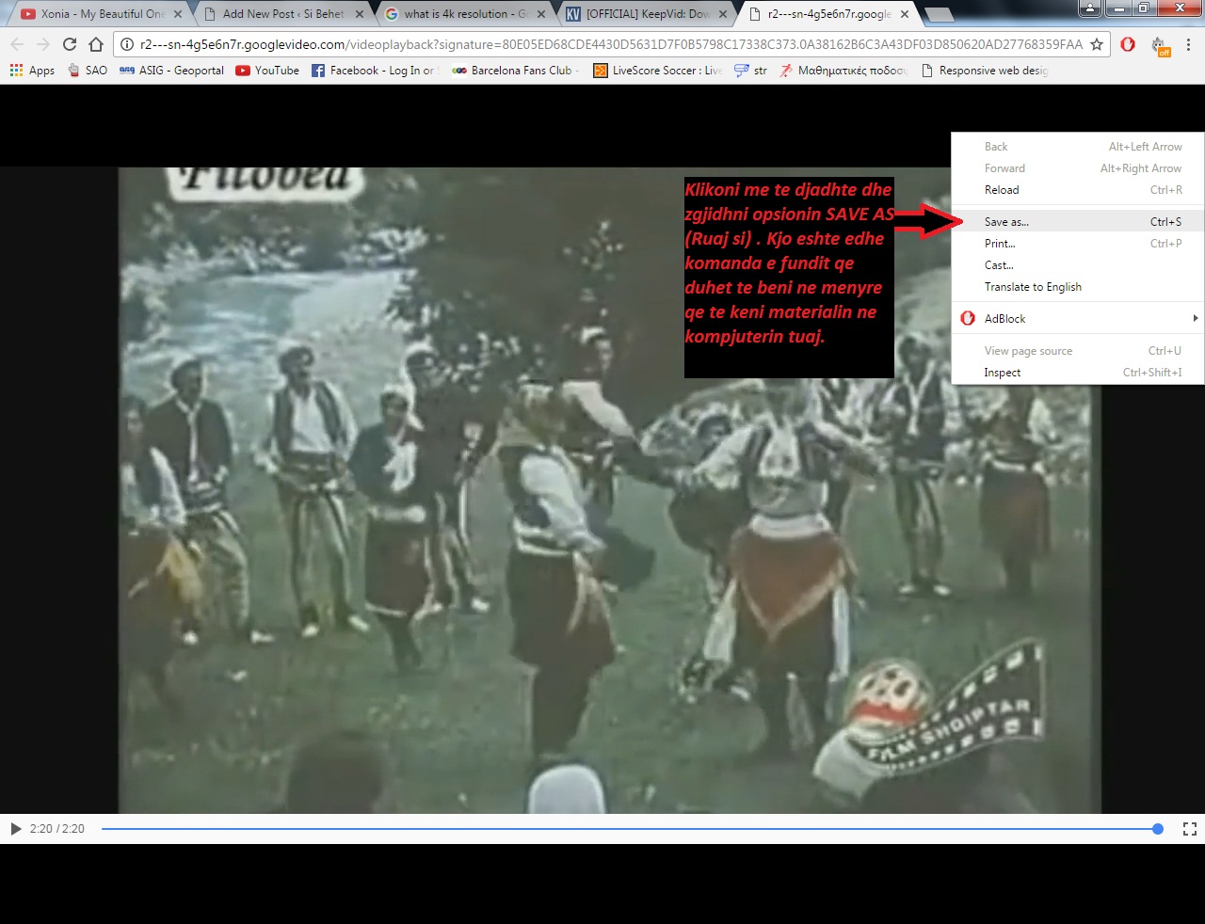The image size is (1205, 924).
Task: View site information icon in address bar
Action: 127,44
